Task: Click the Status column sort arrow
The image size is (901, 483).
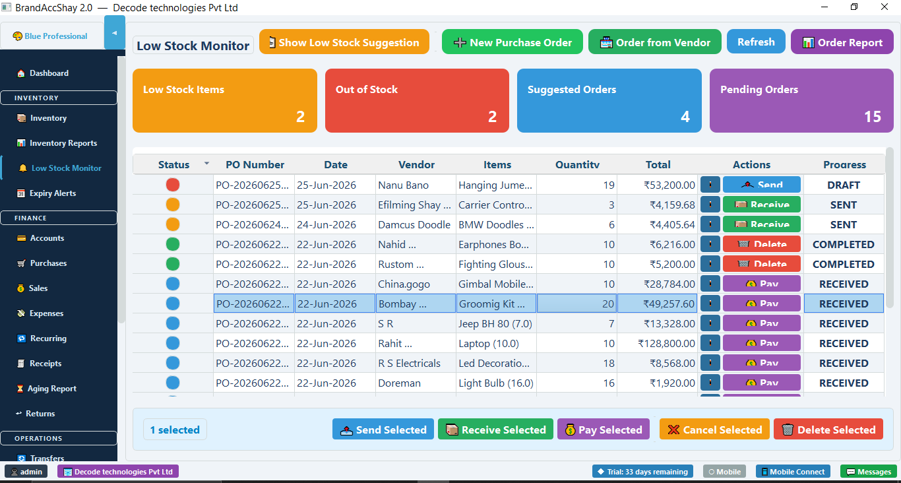Action: (206, 164)
